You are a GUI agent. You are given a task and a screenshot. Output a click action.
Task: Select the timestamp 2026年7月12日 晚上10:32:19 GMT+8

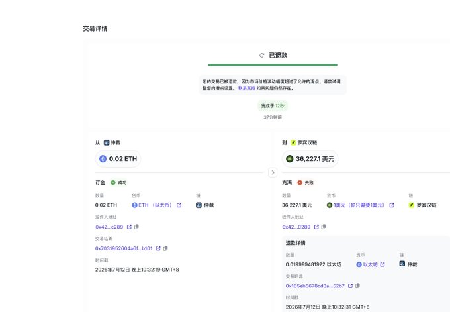137,270
